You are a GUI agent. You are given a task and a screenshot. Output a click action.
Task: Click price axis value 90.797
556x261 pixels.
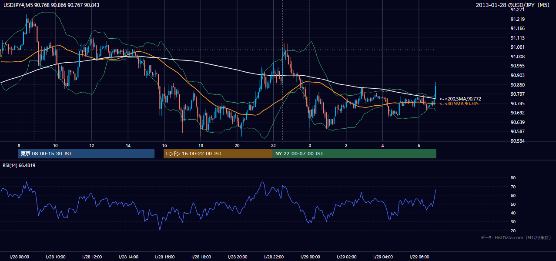coord(518,94)
